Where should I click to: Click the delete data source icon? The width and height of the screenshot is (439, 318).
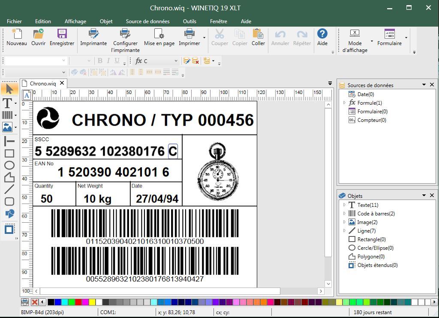195,61
